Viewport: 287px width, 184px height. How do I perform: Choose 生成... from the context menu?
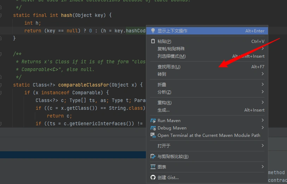point(164,110)
